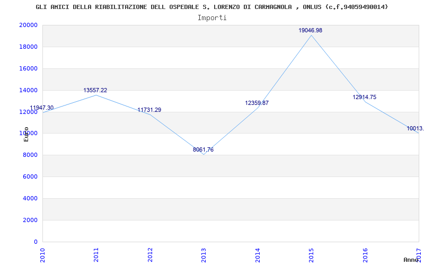The width and height of the screenshot is (424, 265).
Task: Click the 'Importi' subtitle
Action: pyautogui.click(x=212, y=18)
